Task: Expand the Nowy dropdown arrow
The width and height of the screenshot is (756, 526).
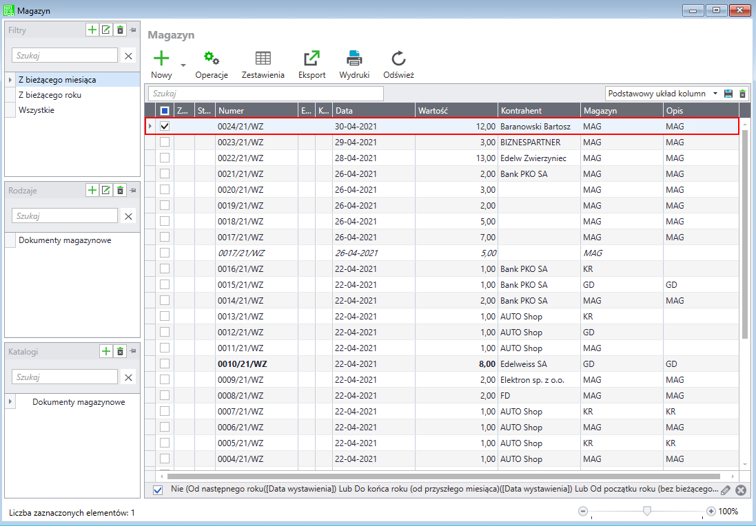Action: point(183,65)
